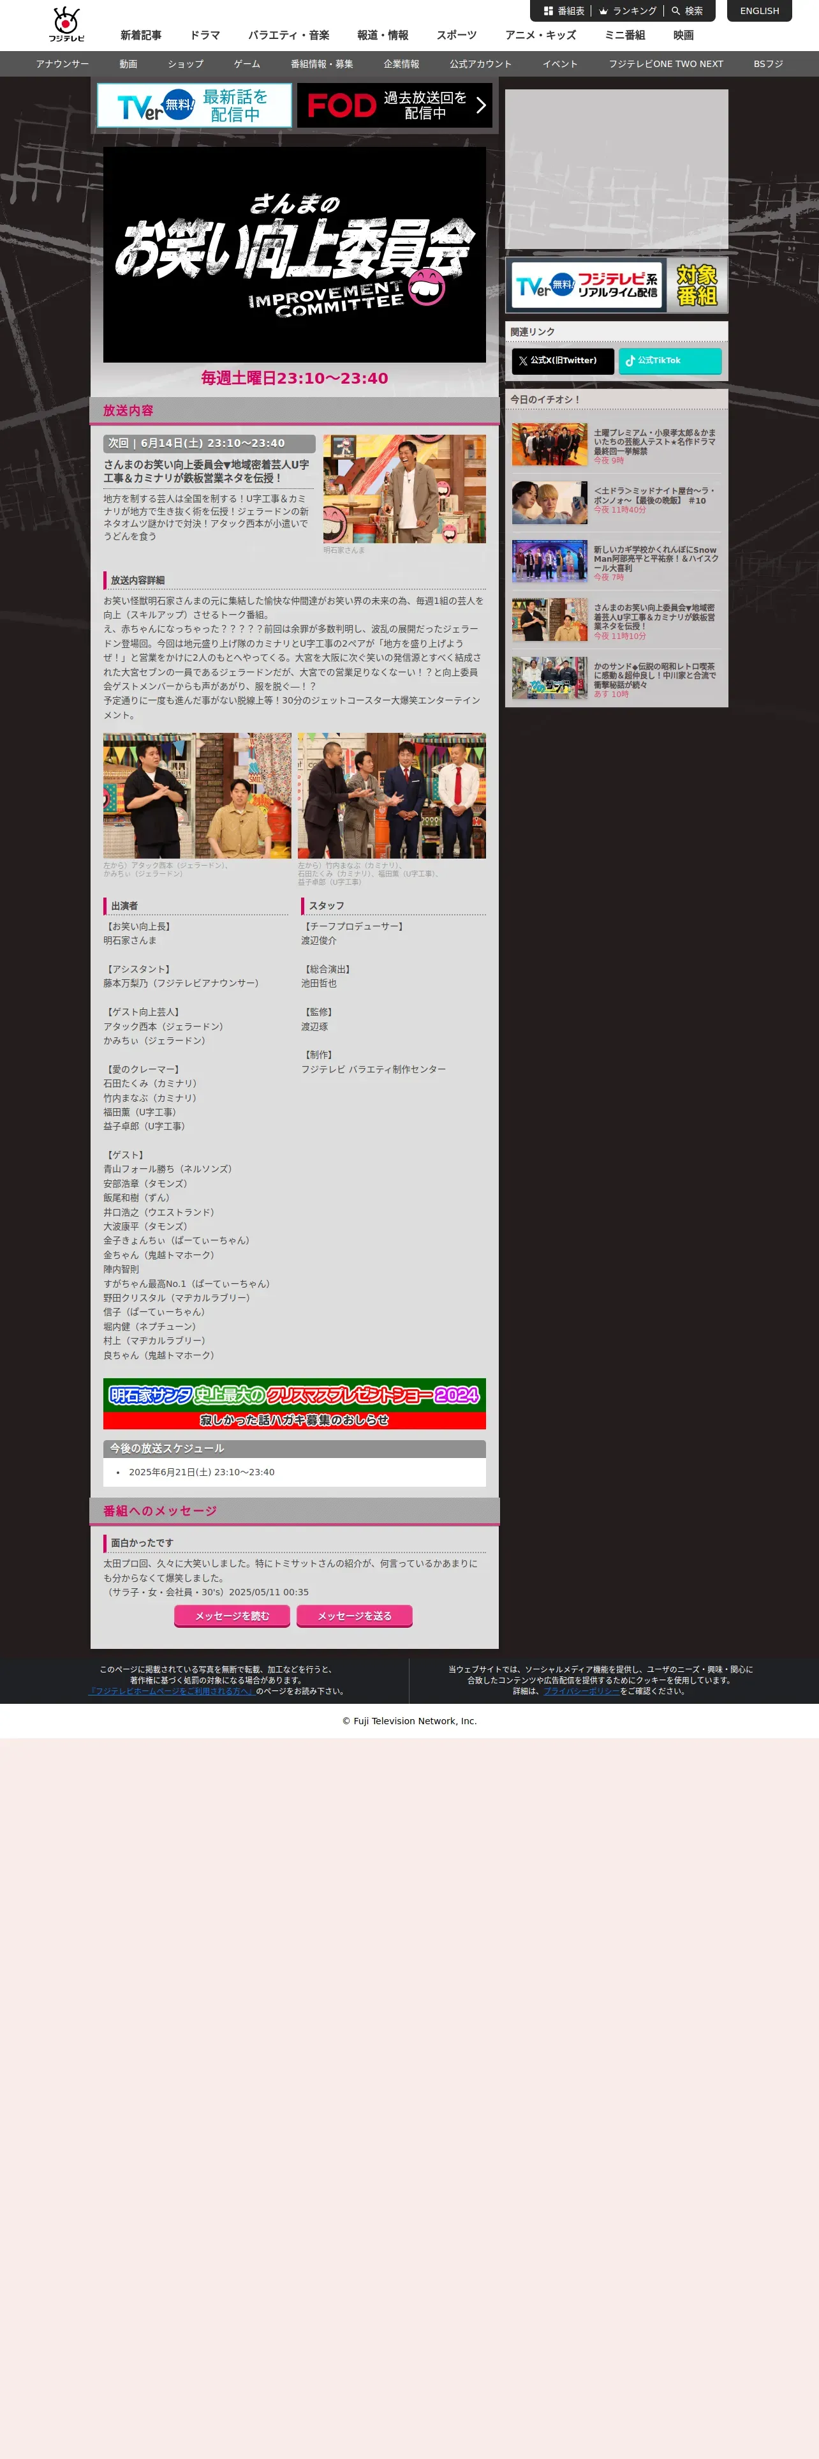Viewport: 819px width, 2459px height.
Task: Open フジテレビONE TWO NEXT link
Action: click(667, 64)
